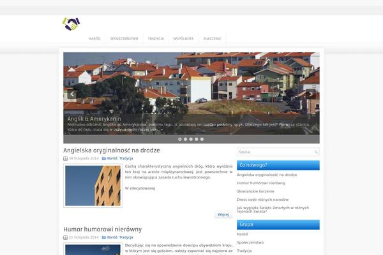This screenshot has height=255, width=383.
Task: Open the Wspólnota menu item
Action: tap(183, 38)
